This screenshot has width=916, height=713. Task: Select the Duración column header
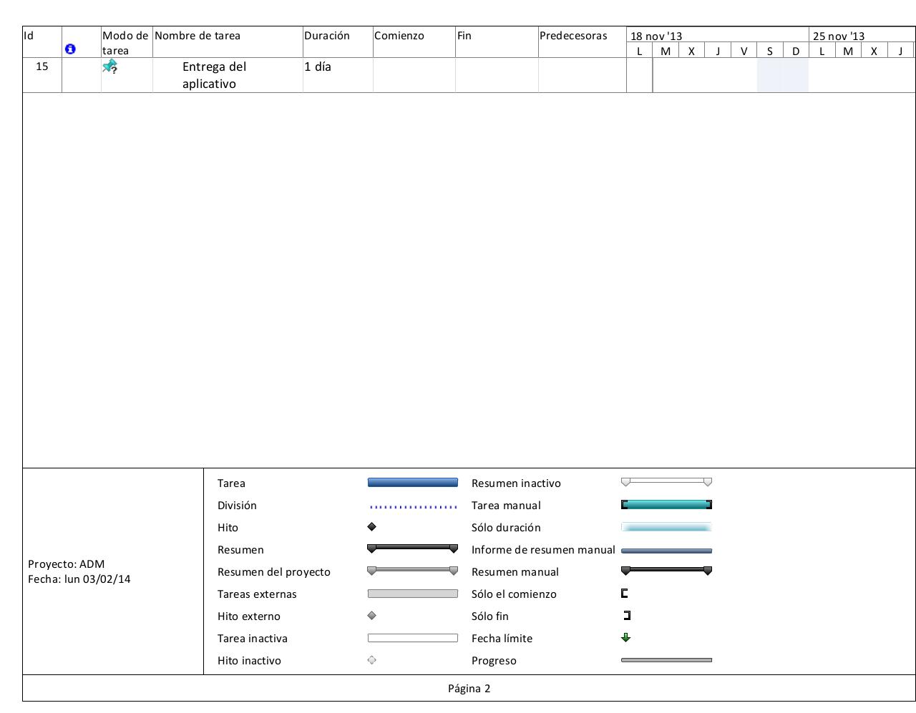point(327,36)
